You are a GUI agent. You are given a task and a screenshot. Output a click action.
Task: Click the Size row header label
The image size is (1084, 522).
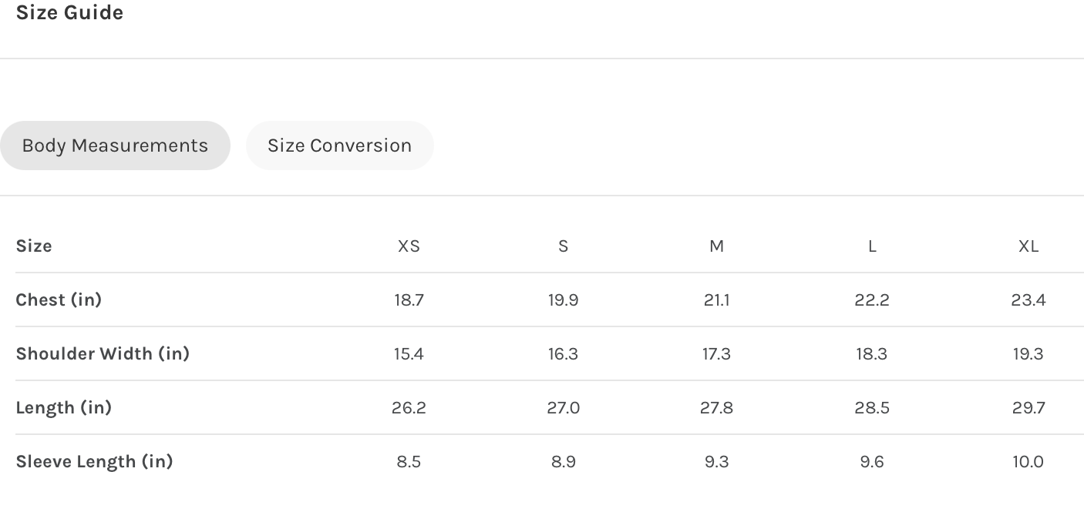pyautogui.click(x=34, y=246)
